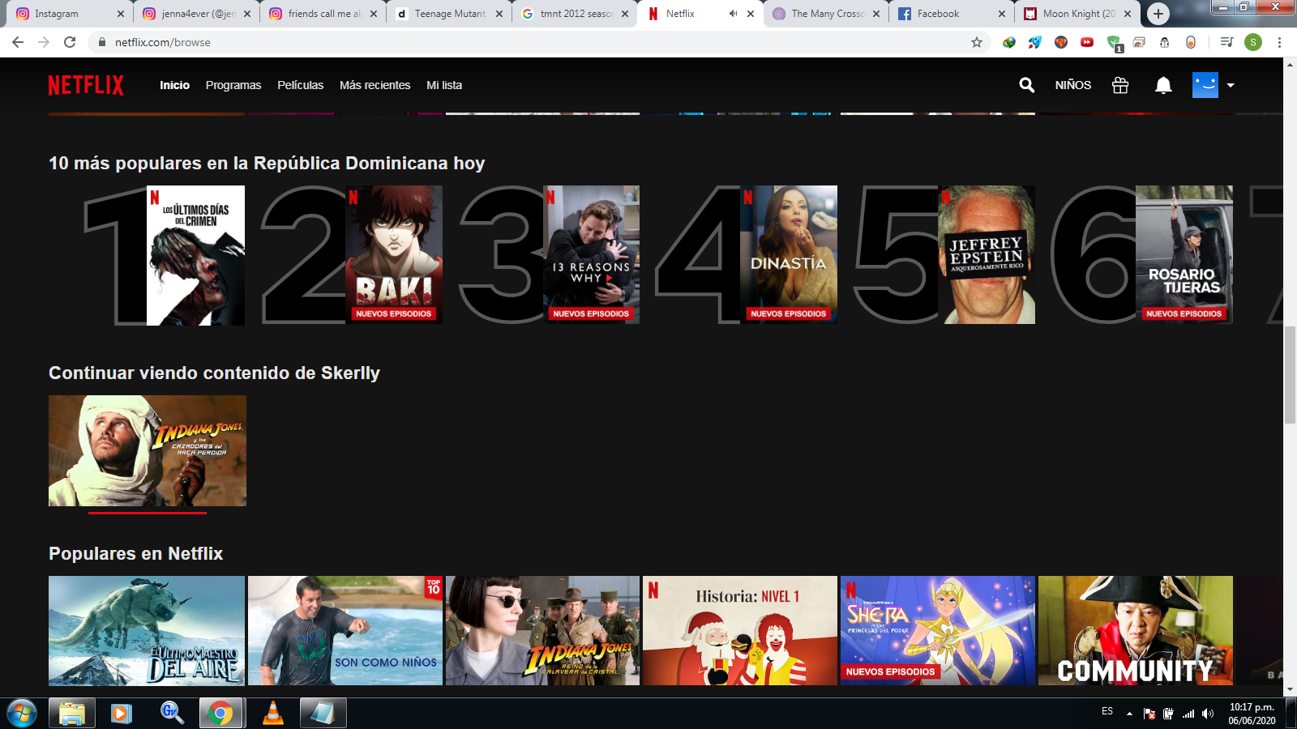Open Mi lista link
The height and width of the screenshot is (729, 1297).
click(444, 85)
